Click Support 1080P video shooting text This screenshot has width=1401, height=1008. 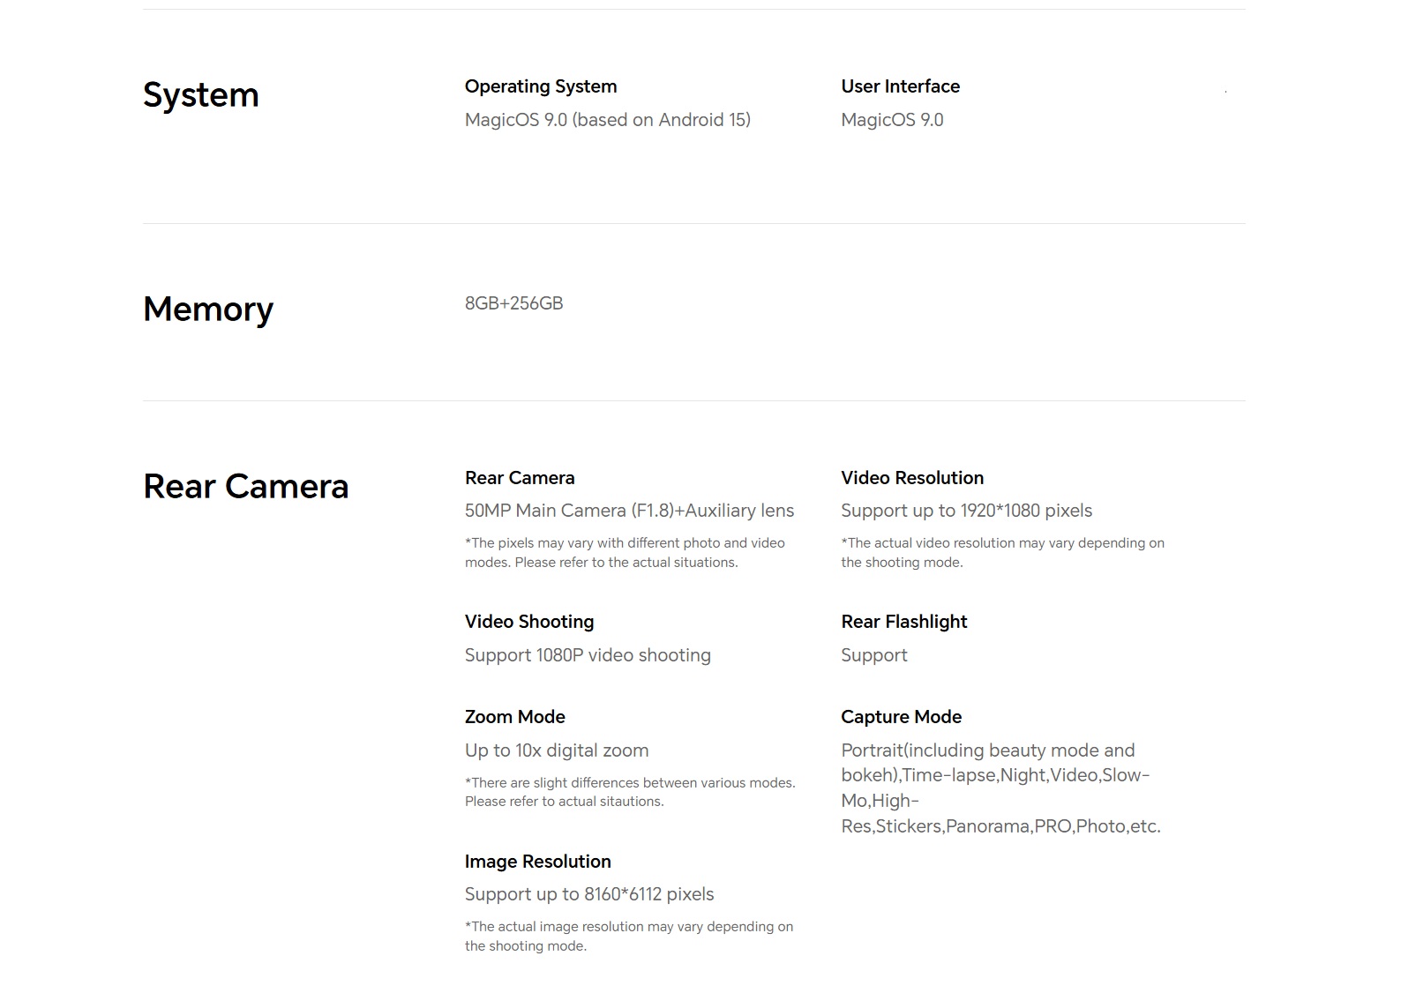(x=588, y=655)
